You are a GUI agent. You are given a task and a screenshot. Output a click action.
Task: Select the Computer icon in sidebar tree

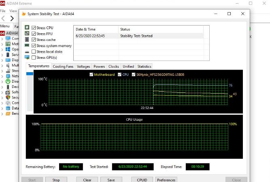tap(8, 39)
